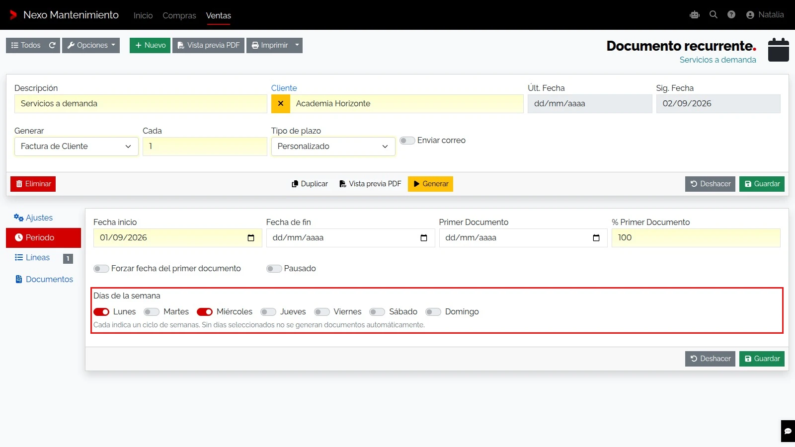Click the yellow Generar button
Viewport: 795px width, 447px height.
point(430,184)
